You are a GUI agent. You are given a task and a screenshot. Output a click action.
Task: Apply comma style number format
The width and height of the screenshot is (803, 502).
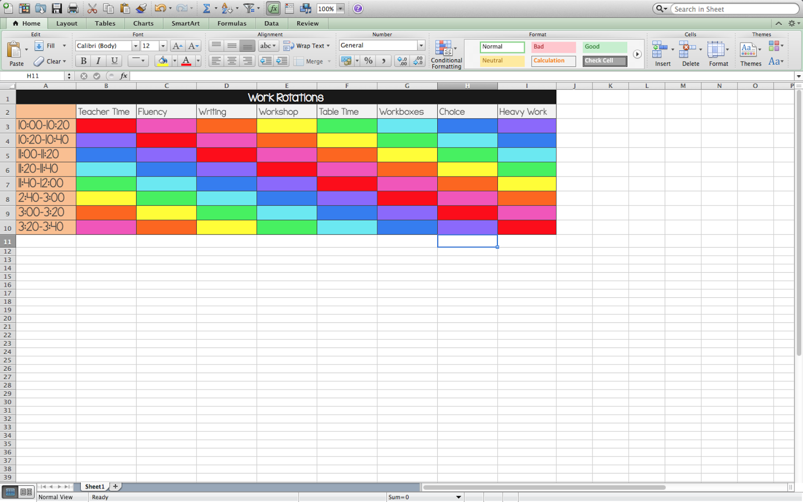(383, 61)
